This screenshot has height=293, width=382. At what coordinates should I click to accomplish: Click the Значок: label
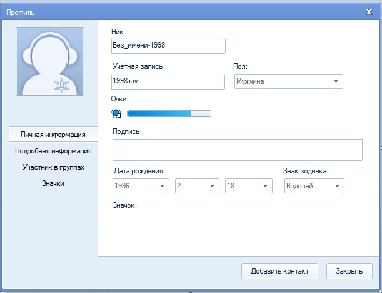coord(124,205)
